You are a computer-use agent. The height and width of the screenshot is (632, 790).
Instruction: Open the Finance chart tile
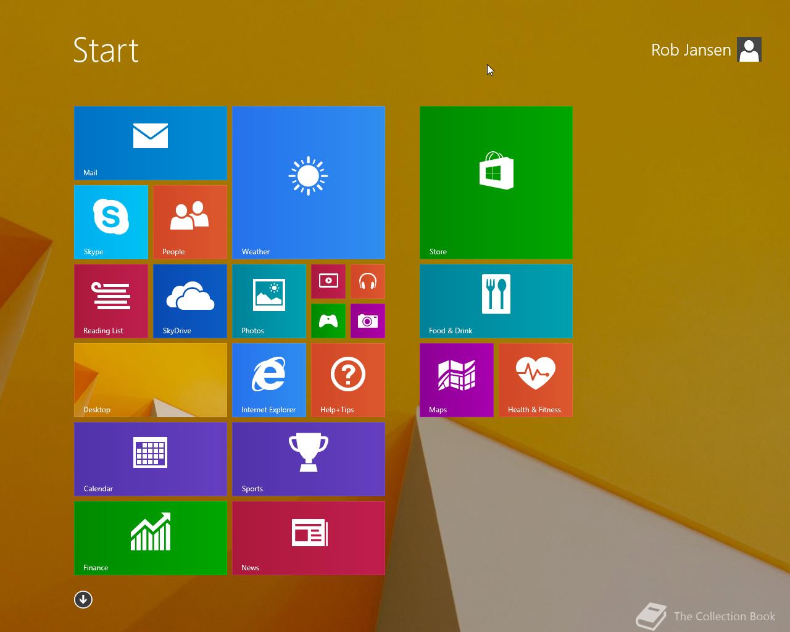click(x=151, y=538)
